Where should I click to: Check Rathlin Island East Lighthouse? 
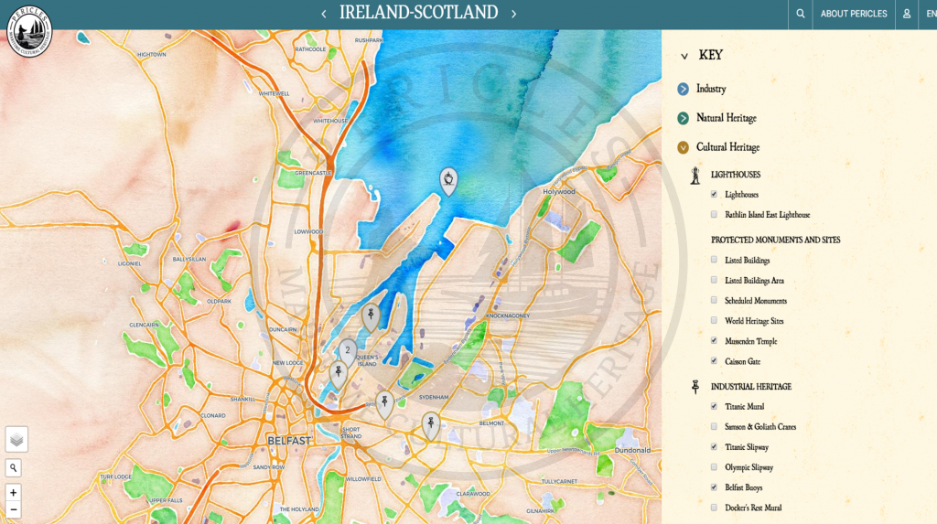[714, 215]
